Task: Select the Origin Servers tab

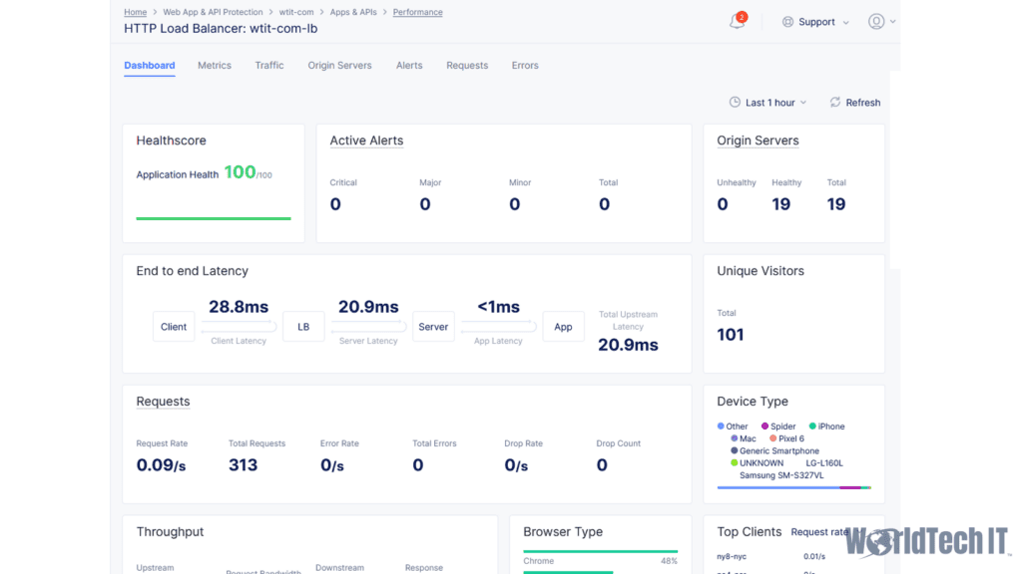Action: click(339, 65)
